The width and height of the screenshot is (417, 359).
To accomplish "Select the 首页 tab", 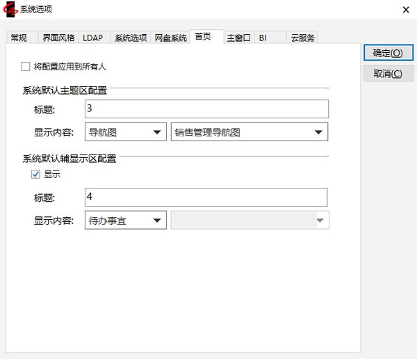I will pyautogui.click(x=204, y=38).
